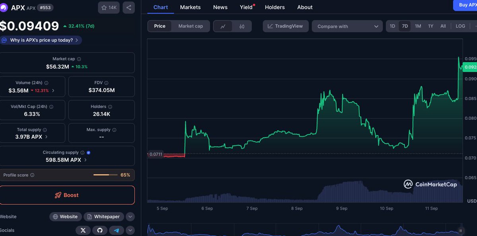Show info icon next to Max. supply
The width and height of the screenshot is (477, 236).
tap(114, 130)
